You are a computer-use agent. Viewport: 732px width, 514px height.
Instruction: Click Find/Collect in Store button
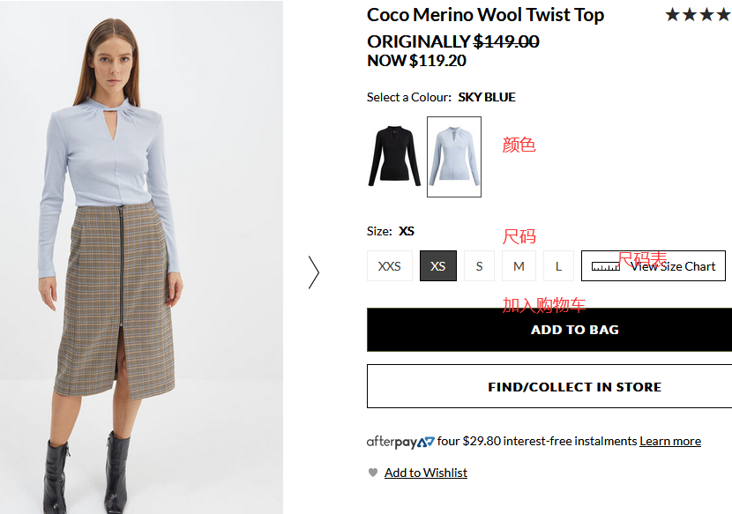[x=574, y=387]
